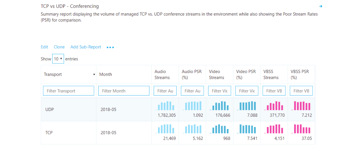
Task: Click UDP Video PSR sparkline chart
Action: coord(247,106)
